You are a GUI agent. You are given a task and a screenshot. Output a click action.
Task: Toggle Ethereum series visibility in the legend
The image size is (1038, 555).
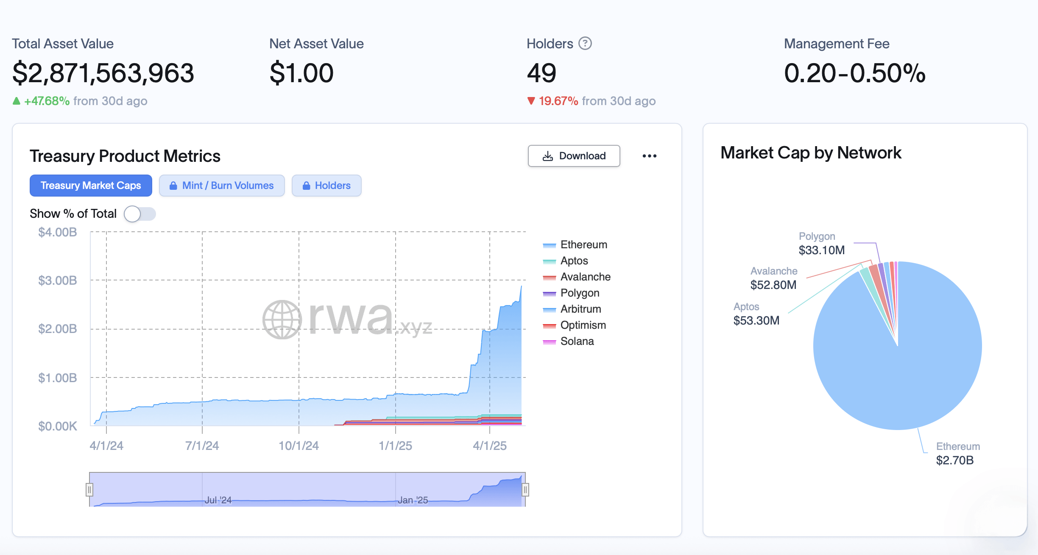tap(583, 244)
